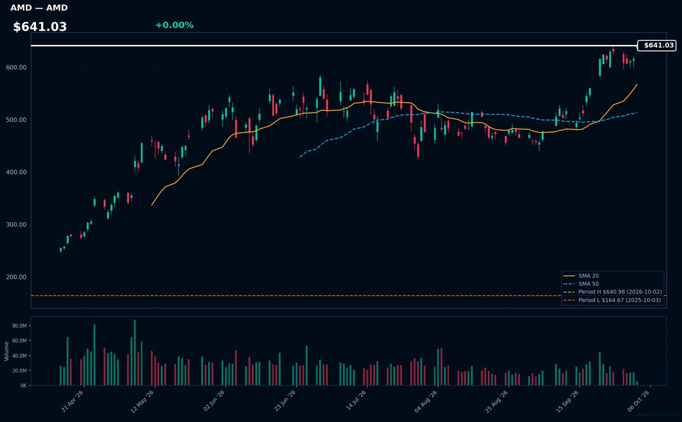Image resolution: width=682 pixels, height=422 pixels.
Task: Click the 23 Jun '26 date label
Action: pos(285,401)
